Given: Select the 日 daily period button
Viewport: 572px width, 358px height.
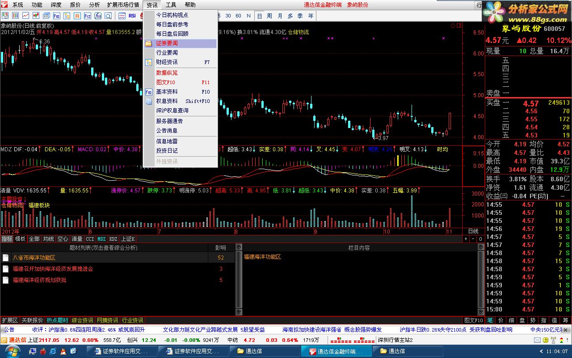Looking at the screenshot, I should tap(260, 16).
